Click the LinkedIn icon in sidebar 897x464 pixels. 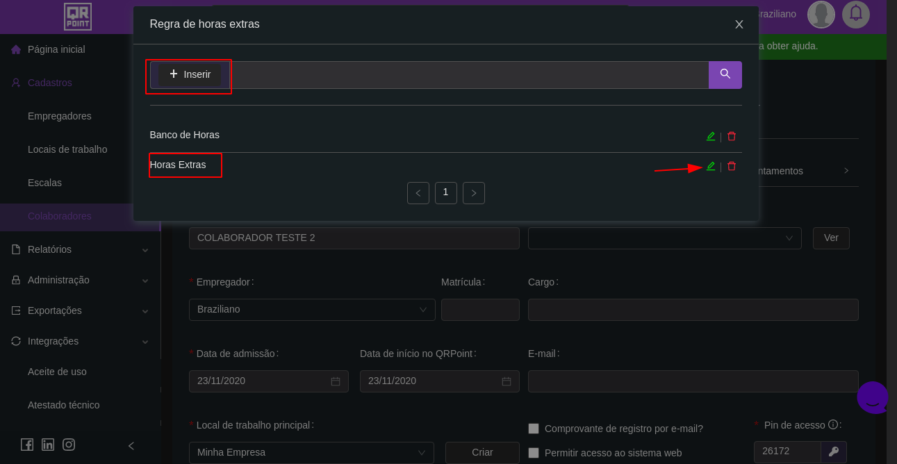48,445
